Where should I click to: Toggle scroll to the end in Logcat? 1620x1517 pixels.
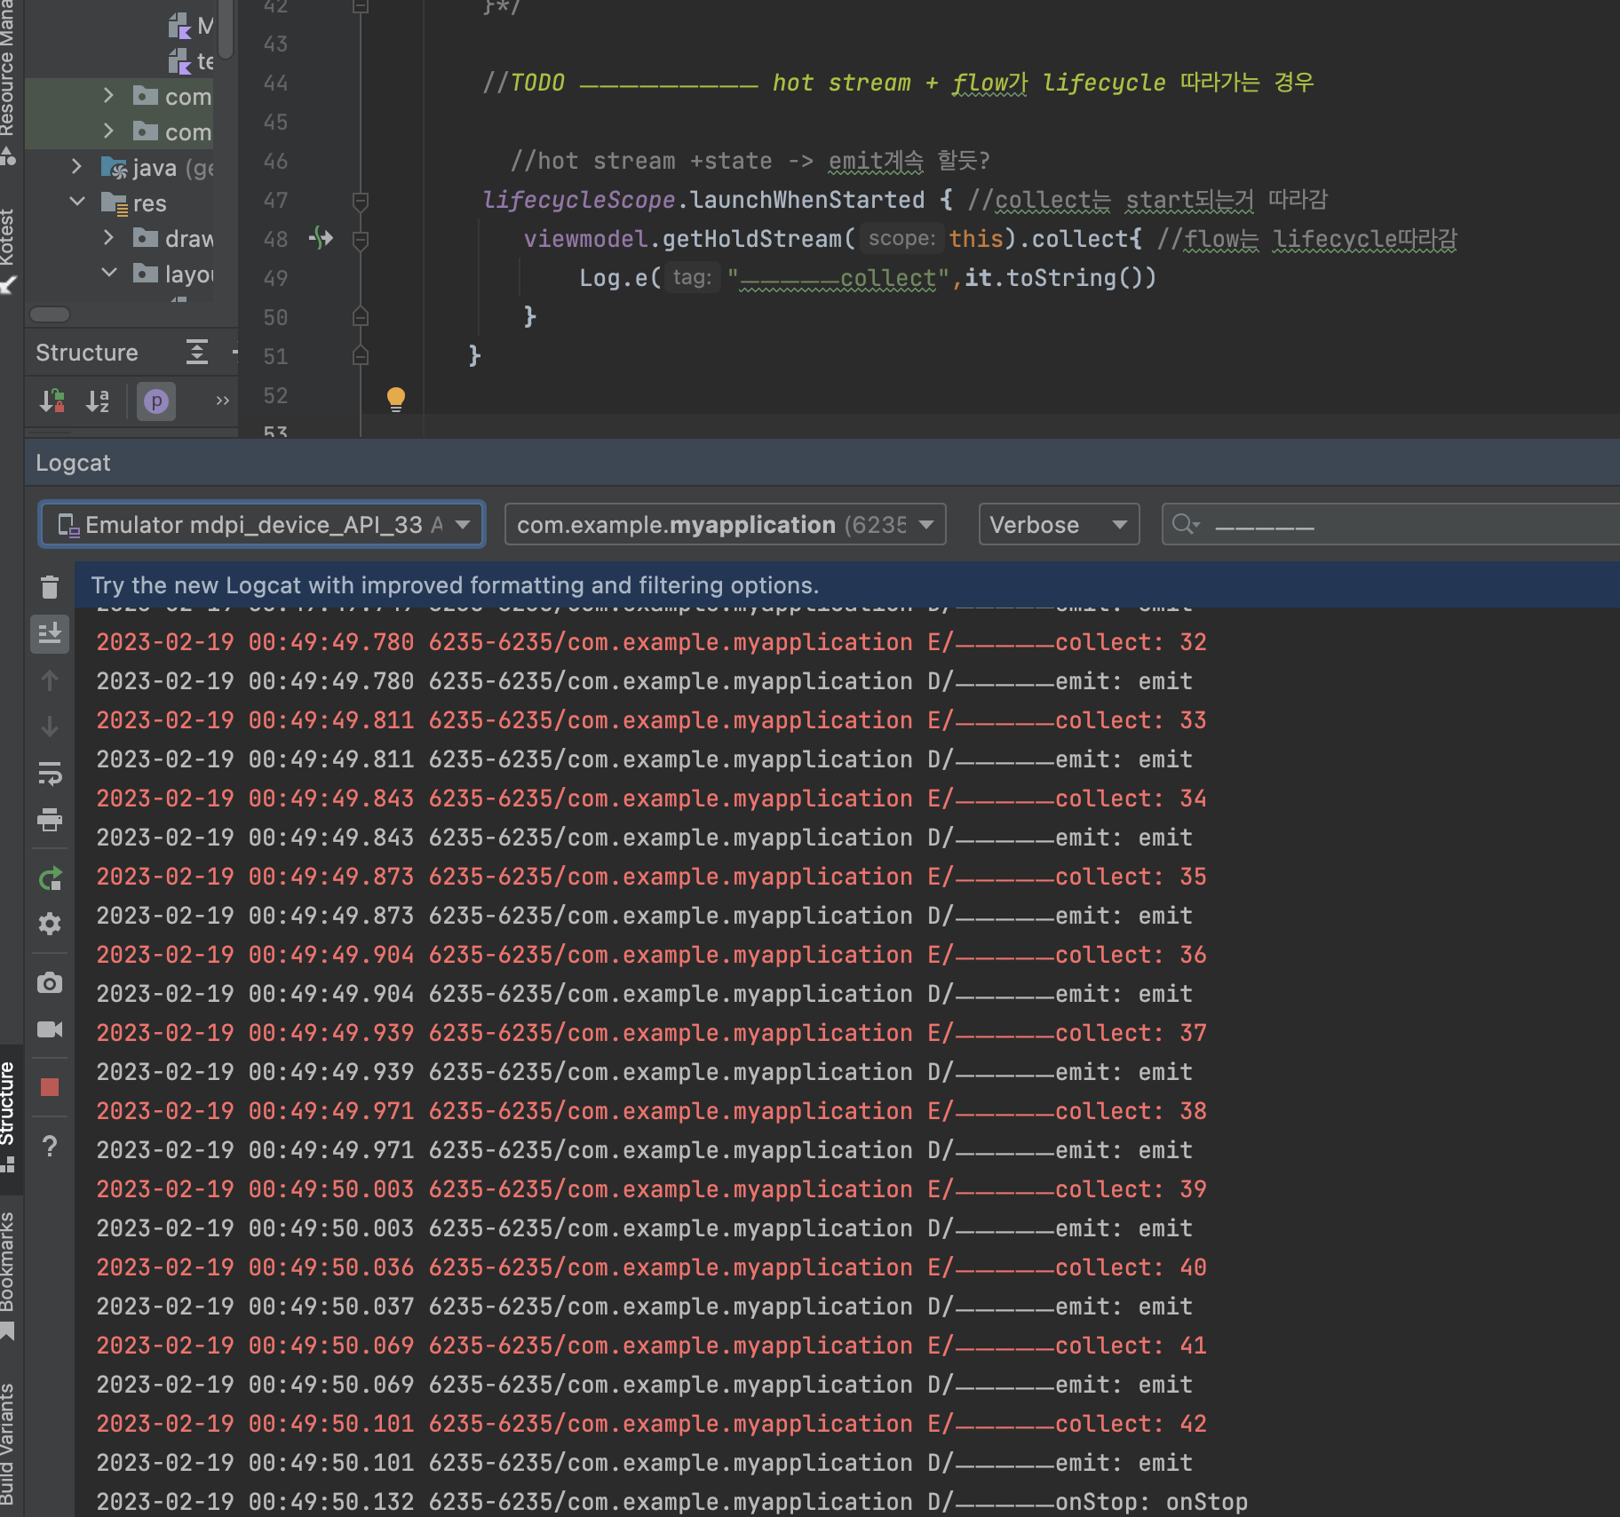pos(50,633)
